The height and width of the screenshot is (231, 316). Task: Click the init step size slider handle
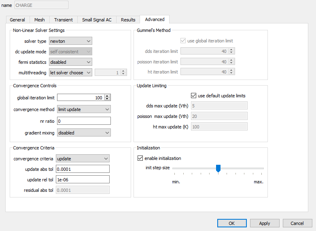(x=218, y=168)
